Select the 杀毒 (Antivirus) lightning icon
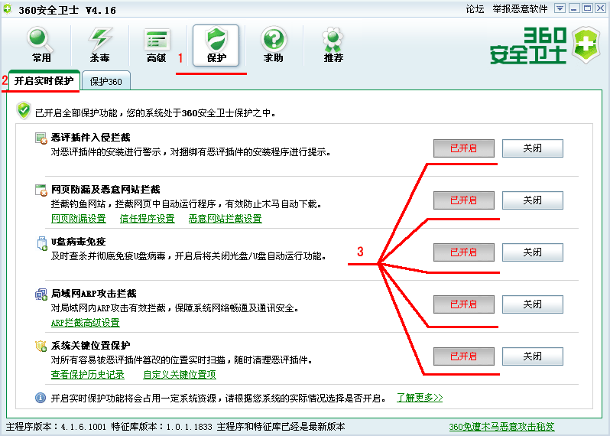This screenshot has width=610, height=436. click(x=99, y=45)
